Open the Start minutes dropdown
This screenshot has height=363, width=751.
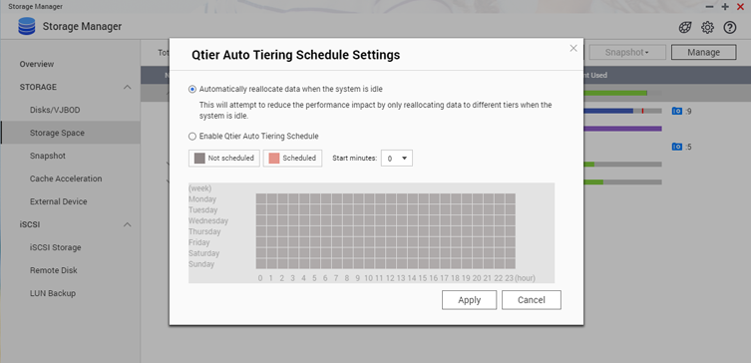pos(397,159)
